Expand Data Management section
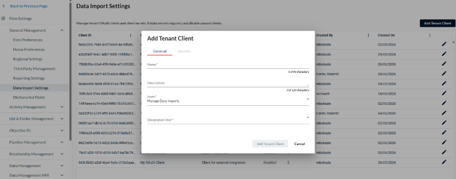The image size is (456, 179). pyautogui.click(x=62, y=166)
